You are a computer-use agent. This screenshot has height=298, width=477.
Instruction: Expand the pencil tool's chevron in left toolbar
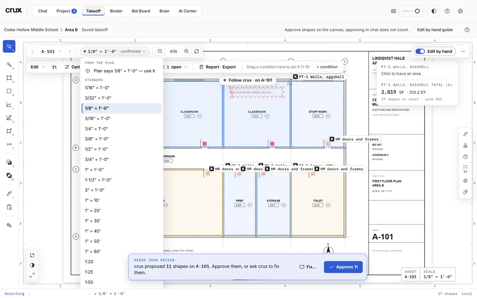[13, 197]
